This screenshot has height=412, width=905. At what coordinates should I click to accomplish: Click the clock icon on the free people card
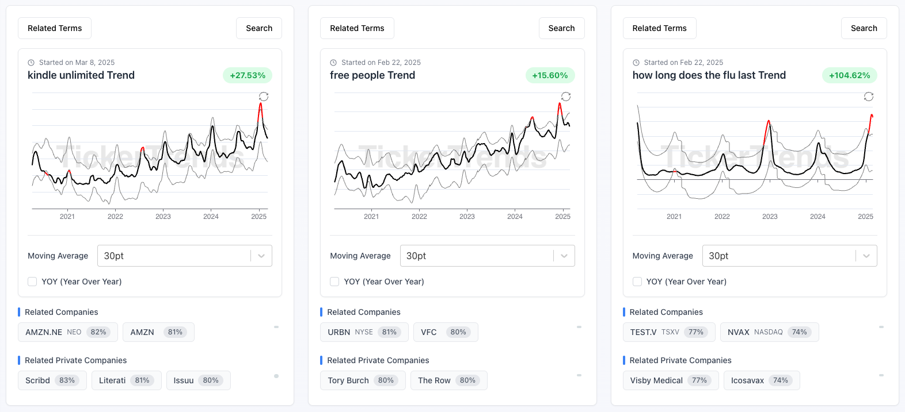pos(333,62)
